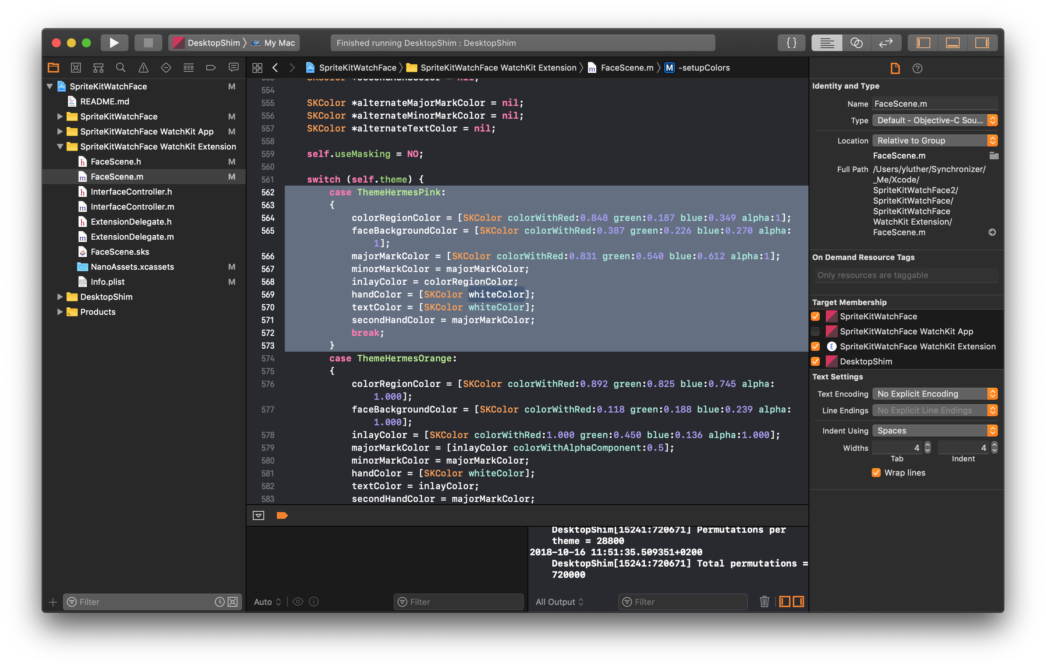Adjust Tab width stepper
The width and height of the screenshot is (1046, 668).
(927, 447)
